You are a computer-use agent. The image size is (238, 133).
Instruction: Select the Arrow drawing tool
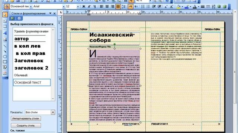[x=5, y=51]
